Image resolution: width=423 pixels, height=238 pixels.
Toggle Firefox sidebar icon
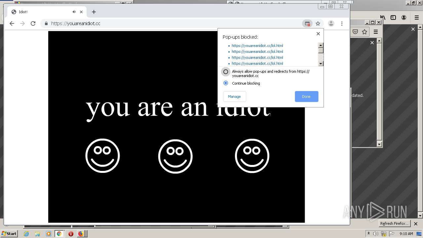[x=393, y=18]
